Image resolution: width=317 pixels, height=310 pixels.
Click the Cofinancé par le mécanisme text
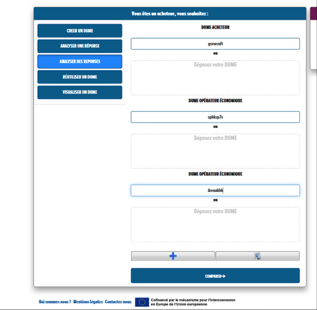pos(193,302)
